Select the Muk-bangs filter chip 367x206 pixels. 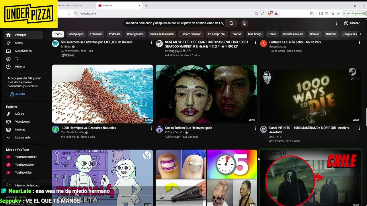255,34
